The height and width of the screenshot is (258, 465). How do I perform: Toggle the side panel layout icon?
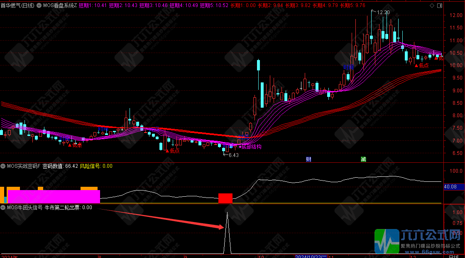tap(439, 5)
